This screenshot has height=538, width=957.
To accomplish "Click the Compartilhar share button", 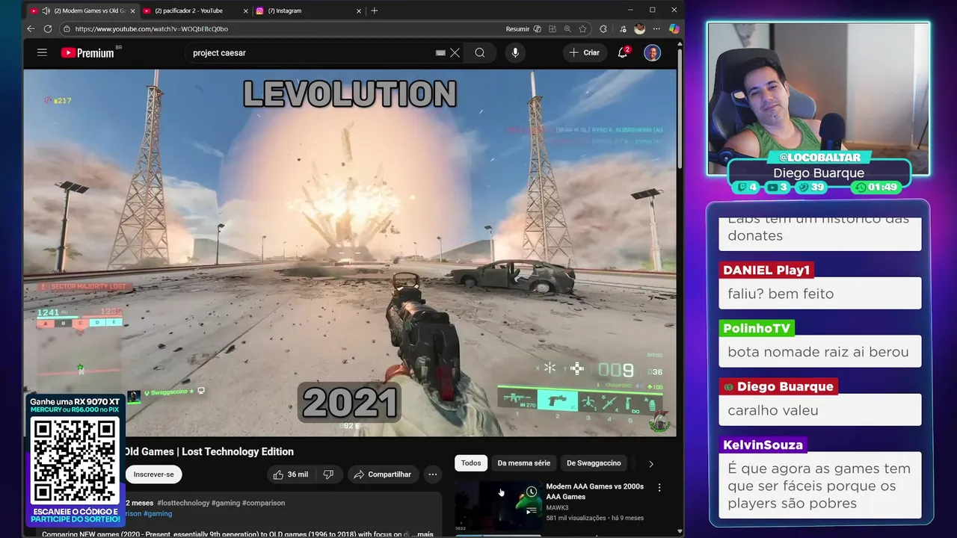I will 382,474.
